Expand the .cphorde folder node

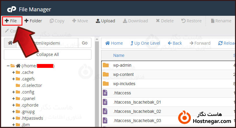pyautogui.click(x=13, y=105)
